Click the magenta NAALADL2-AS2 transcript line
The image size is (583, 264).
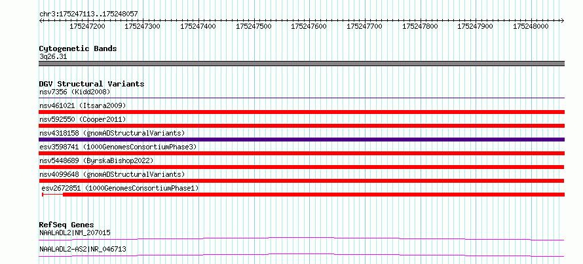301,254
